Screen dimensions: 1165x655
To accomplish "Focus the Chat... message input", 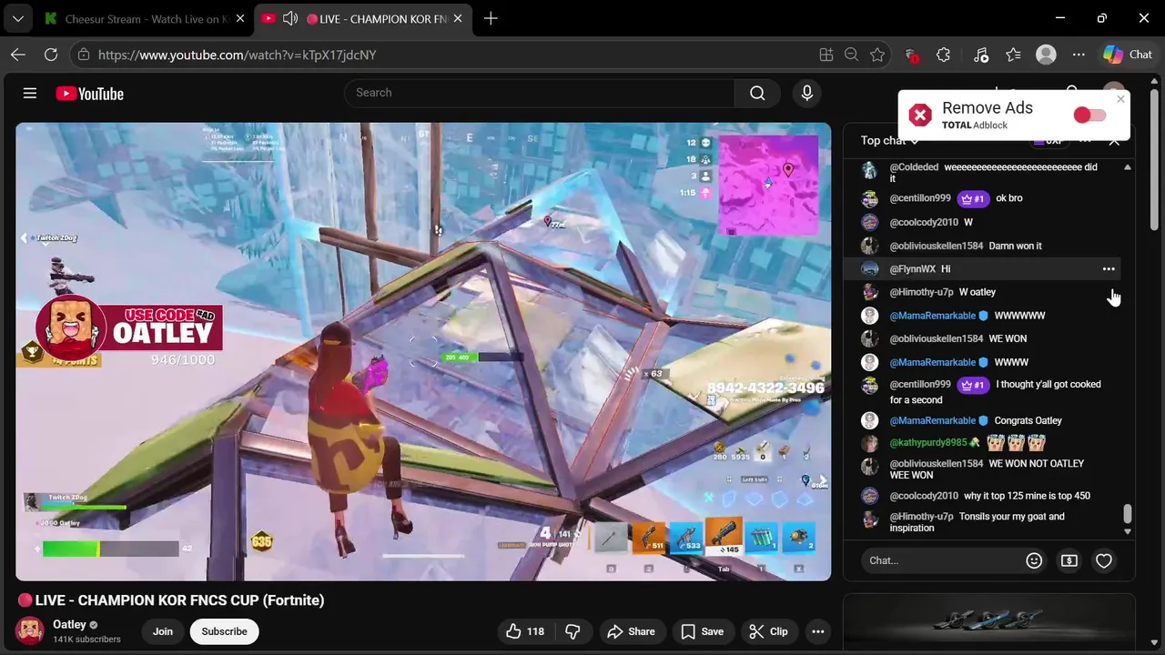I will pyautogui.click(x=940, y=560).
